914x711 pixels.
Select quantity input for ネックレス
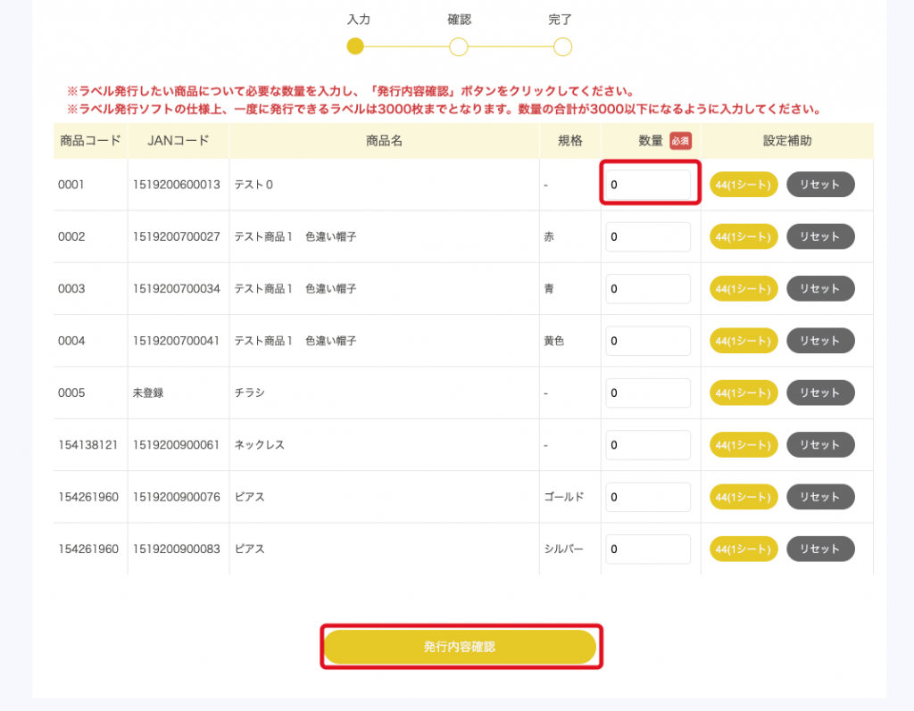tap(648, 444)
